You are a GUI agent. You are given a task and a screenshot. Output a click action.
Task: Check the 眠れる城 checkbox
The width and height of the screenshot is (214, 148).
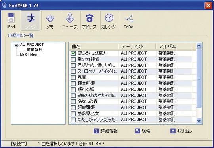(73, 90)
